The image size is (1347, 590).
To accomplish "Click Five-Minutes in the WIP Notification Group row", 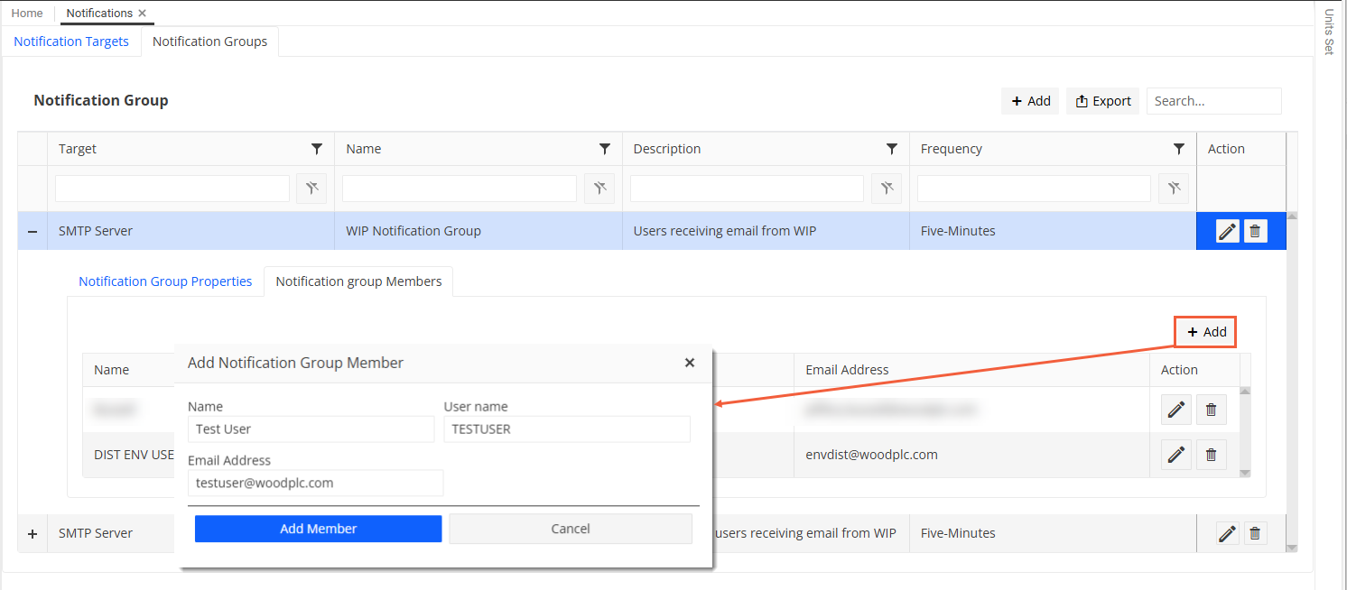I will [958, 231].
